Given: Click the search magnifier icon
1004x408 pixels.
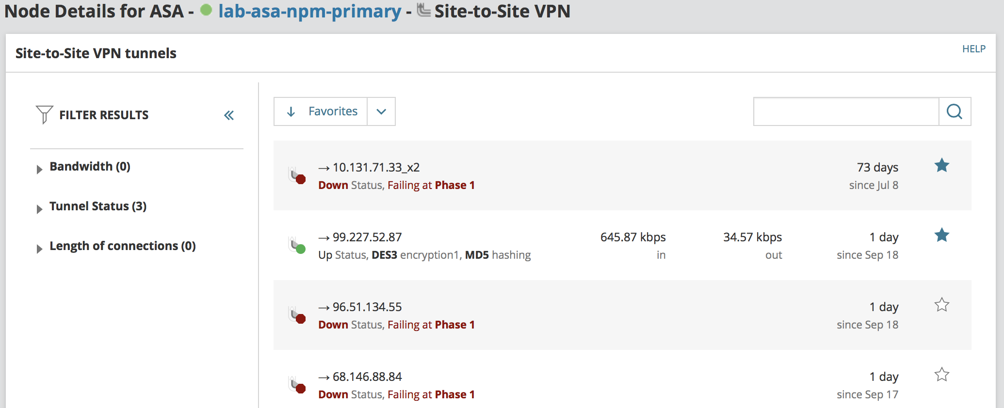Looking at the screenshot, I should (x=955, y=111).
